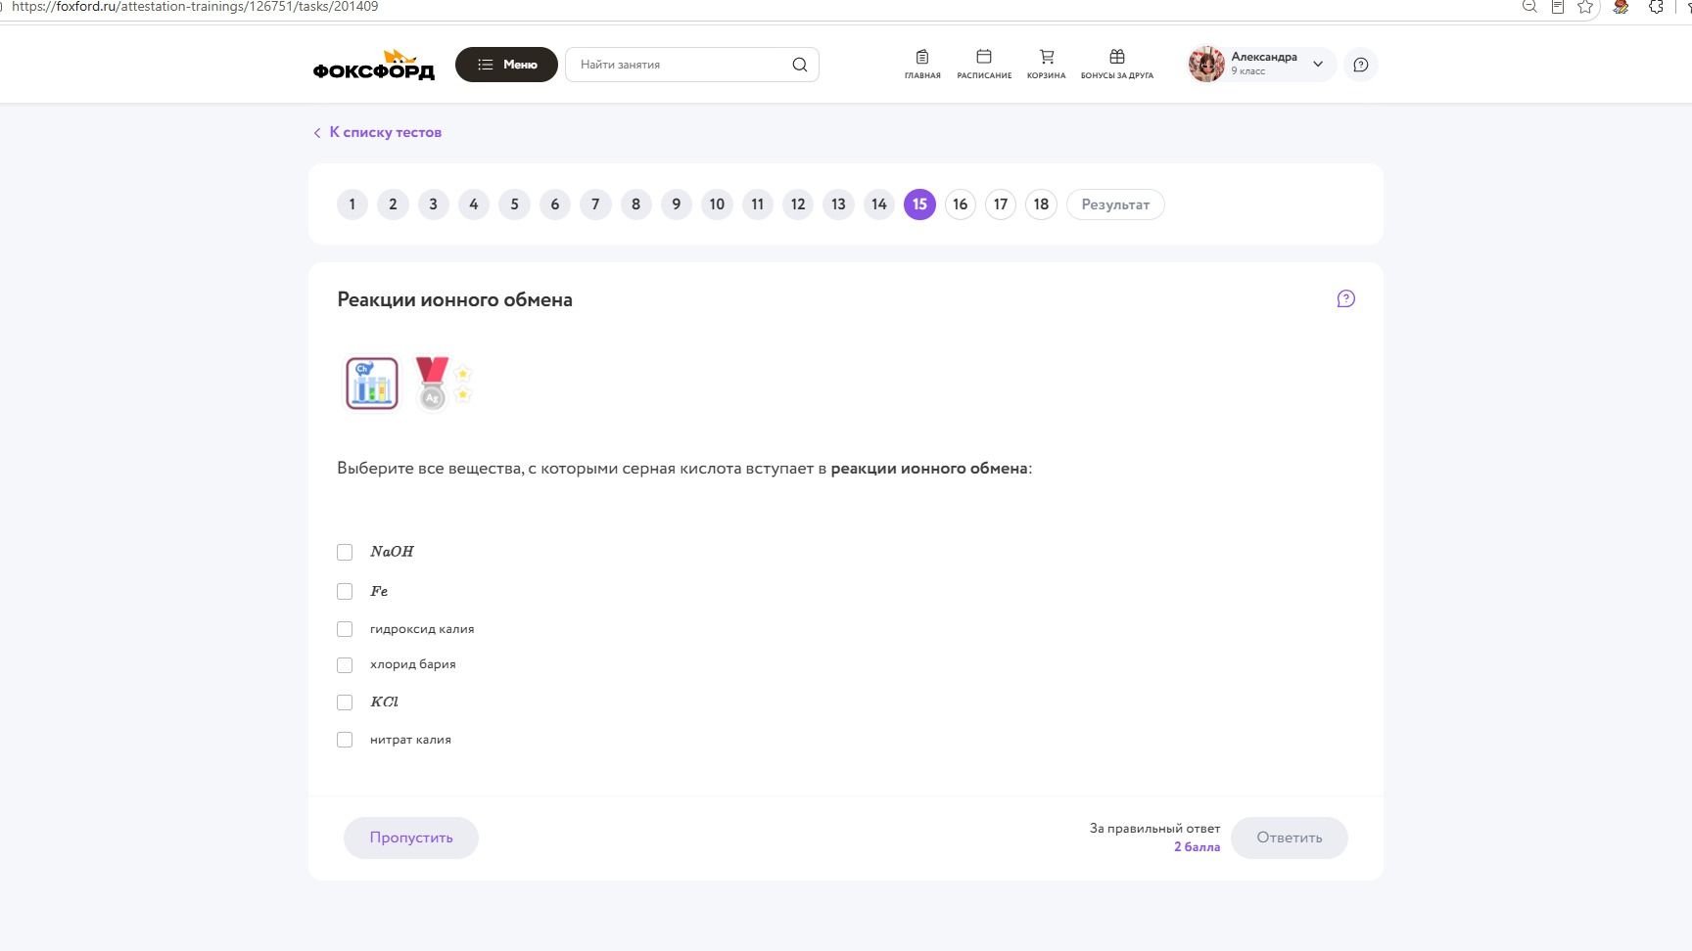Check the гидроксид калия checkbox
1692x951 pixels.
345,629
